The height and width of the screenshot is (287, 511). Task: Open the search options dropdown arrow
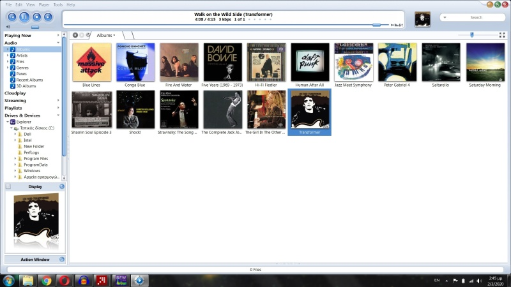[445, 18]
